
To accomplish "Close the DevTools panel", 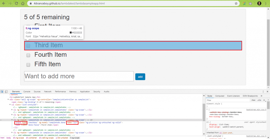I will pos(267,92).
